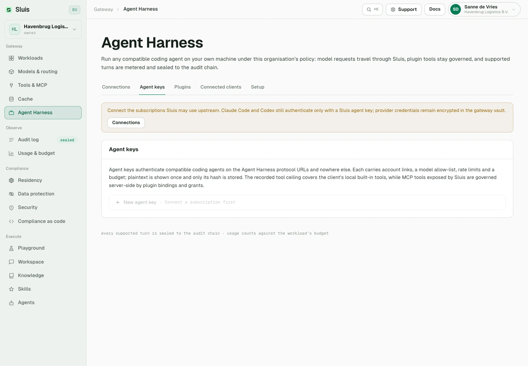The width and height of the screenshot is (528, 366).
Task: Open the Docs link
Action: pos(435,10)
